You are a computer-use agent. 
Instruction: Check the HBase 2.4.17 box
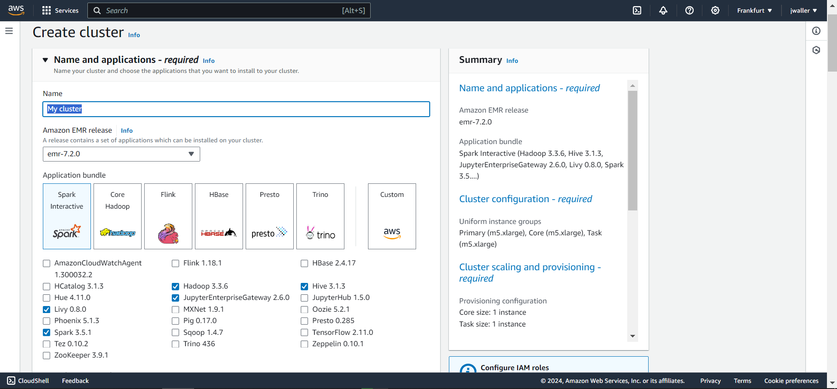pos(304,263)
